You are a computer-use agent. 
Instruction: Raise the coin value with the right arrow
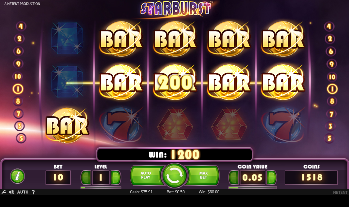pos(272,178)
